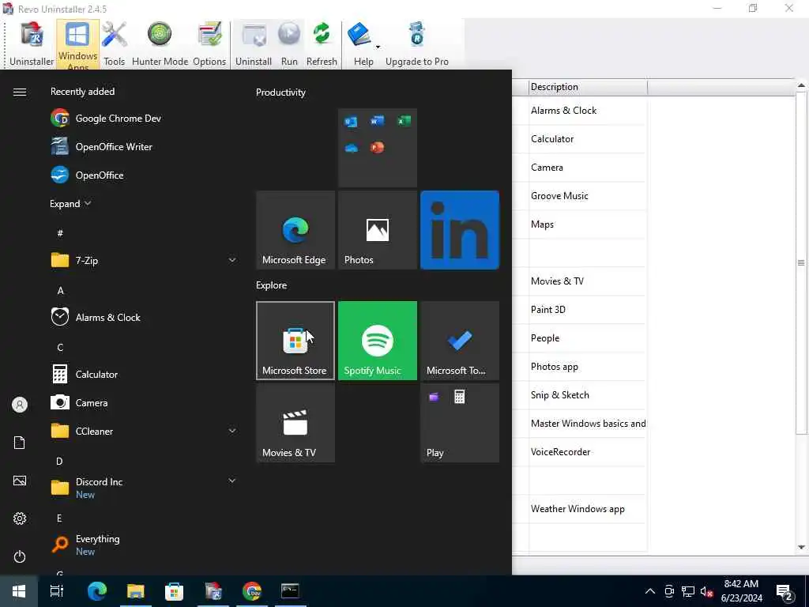Open Settings gear in Start sidebar
This screenshot has height=607, width=809.
coord(20,518)
